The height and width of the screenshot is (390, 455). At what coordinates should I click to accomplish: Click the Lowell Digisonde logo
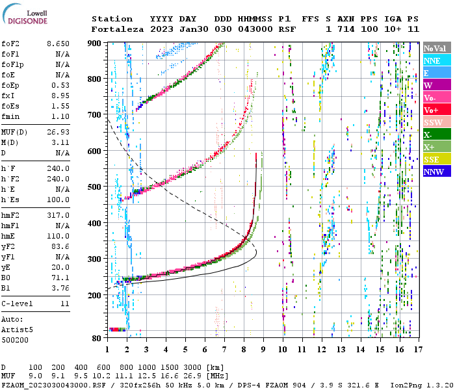[25, 14]
